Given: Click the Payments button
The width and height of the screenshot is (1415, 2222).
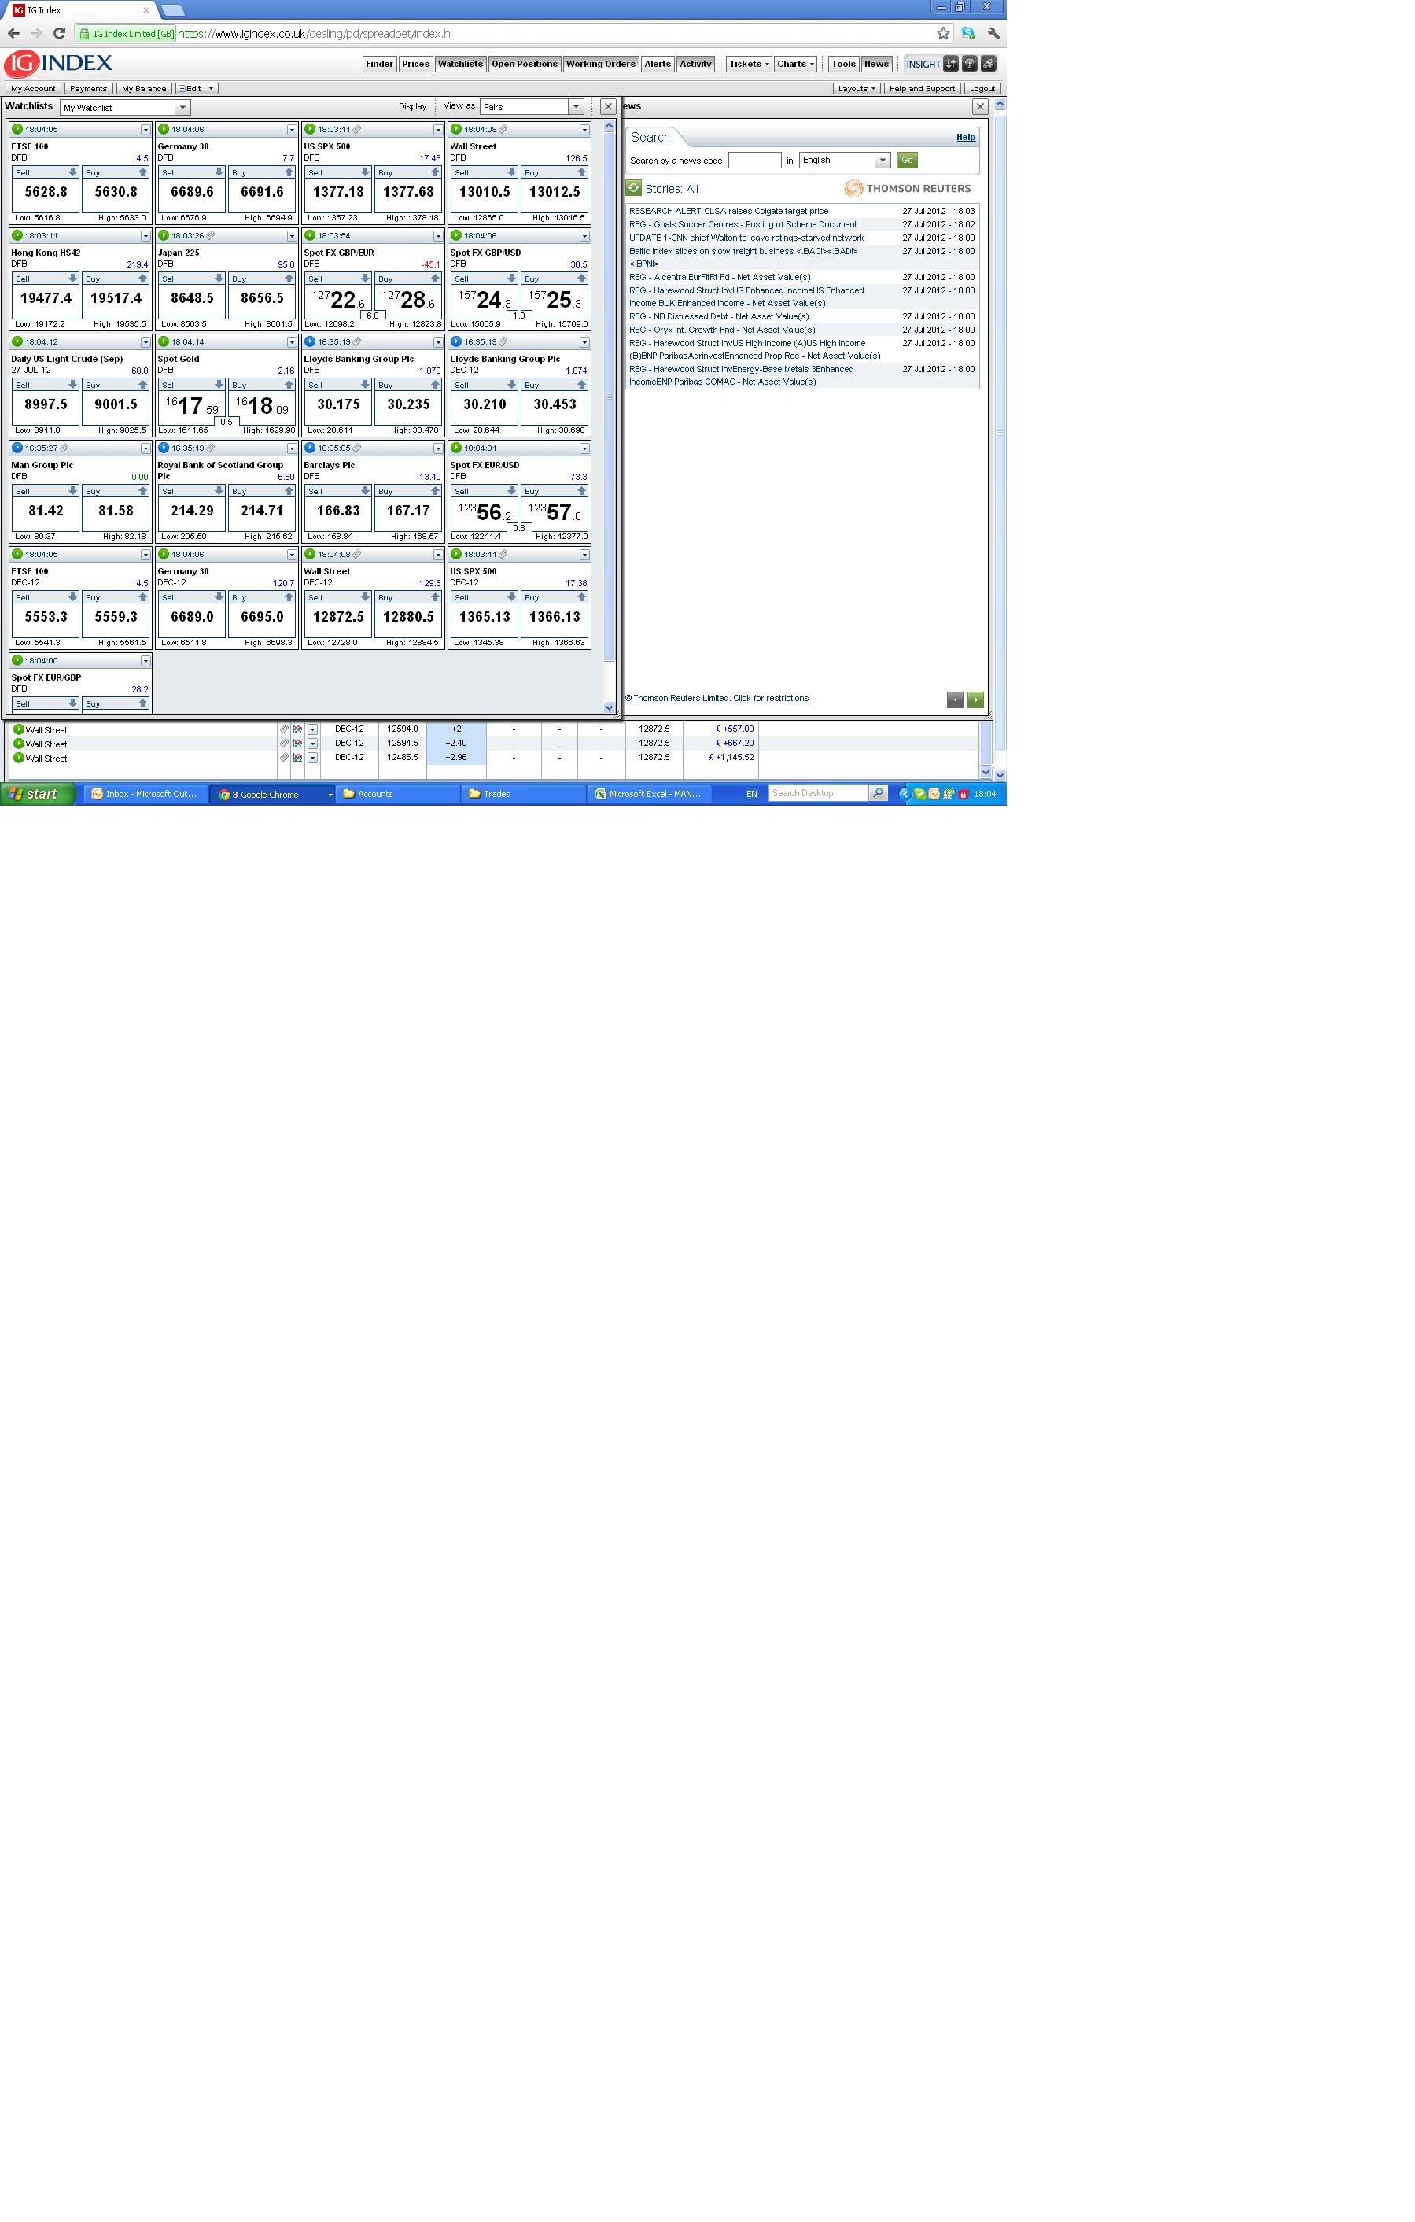Looking at the screenshot, I should click(89, 89).
